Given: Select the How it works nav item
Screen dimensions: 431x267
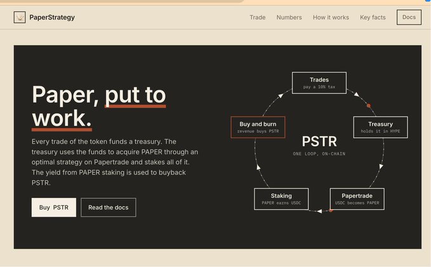Looking at the screenshot, I should (x=331, y=17).
